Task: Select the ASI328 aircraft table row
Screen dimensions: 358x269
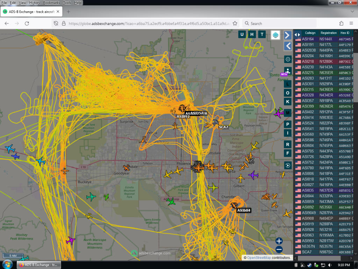Action: [x=324, y=95]
